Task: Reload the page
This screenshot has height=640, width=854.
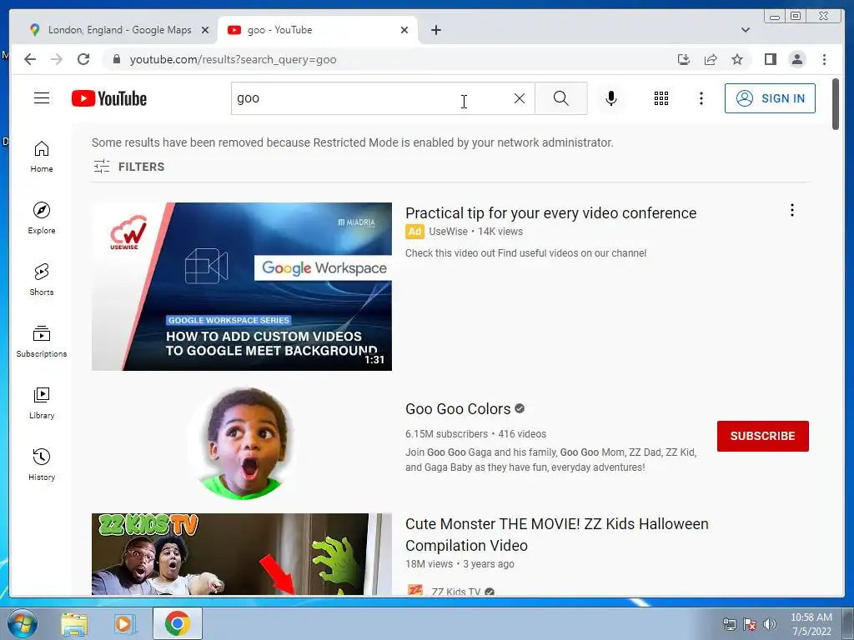Action: (x=83, y=59)
